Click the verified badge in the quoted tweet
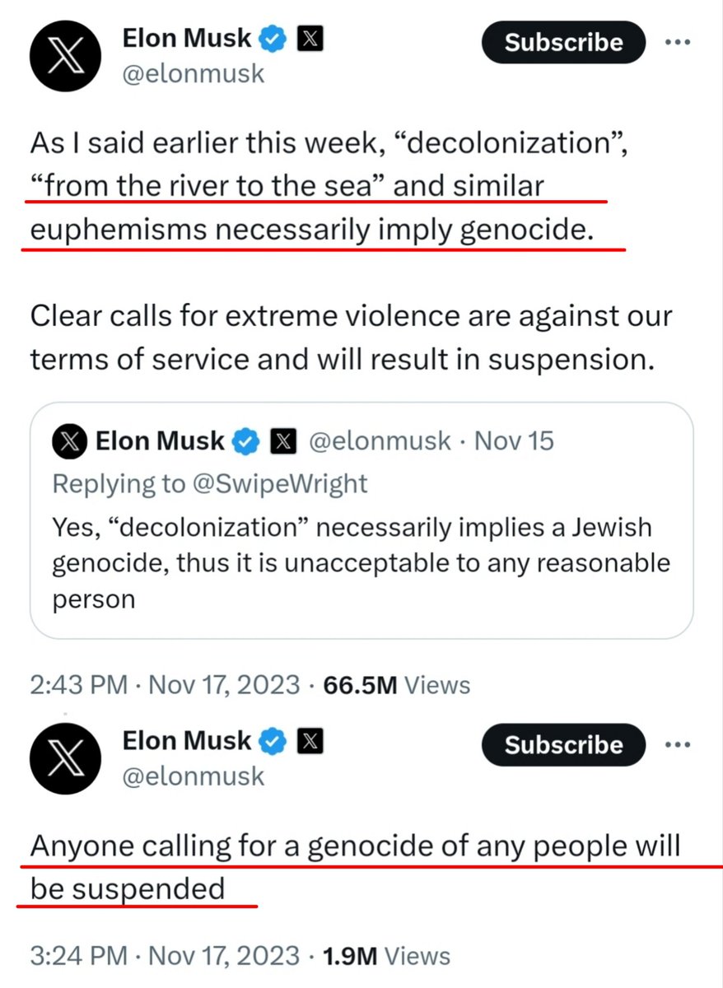The height and width of the screenshot is (988, 723). [244, 441]
